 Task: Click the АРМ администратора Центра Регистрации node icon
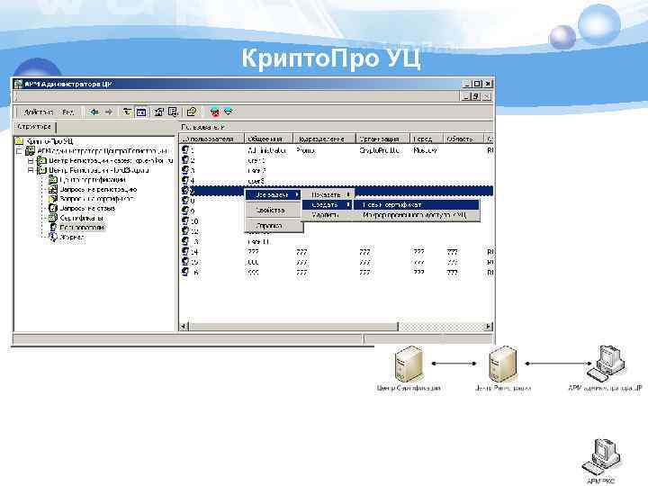pyautogui.click(x=31, y=151)
